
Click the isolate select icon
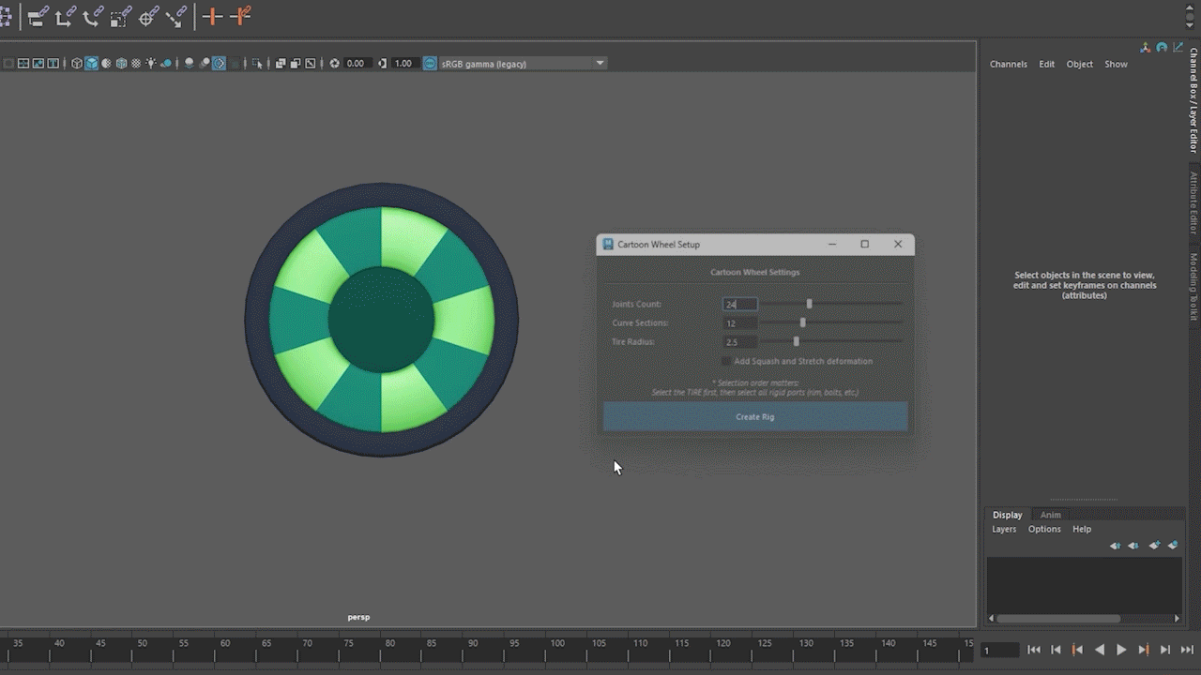257,64
